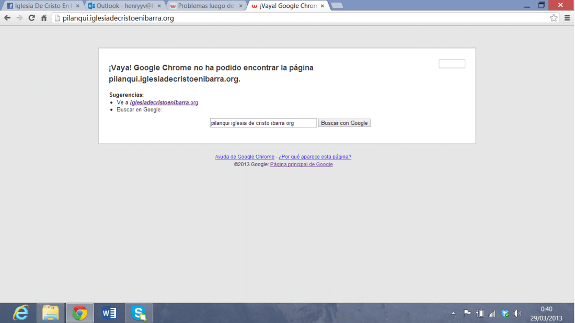575x323 pixels.
Task: Open Word from the taskbar
Action: [x=109, y=313]
